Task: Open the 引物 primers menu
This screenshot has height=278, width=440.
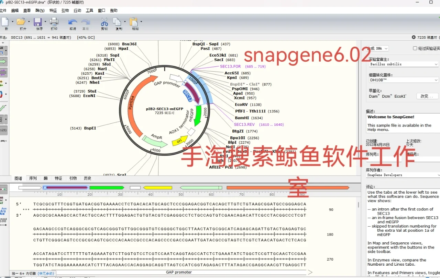Action: (65, 11)
